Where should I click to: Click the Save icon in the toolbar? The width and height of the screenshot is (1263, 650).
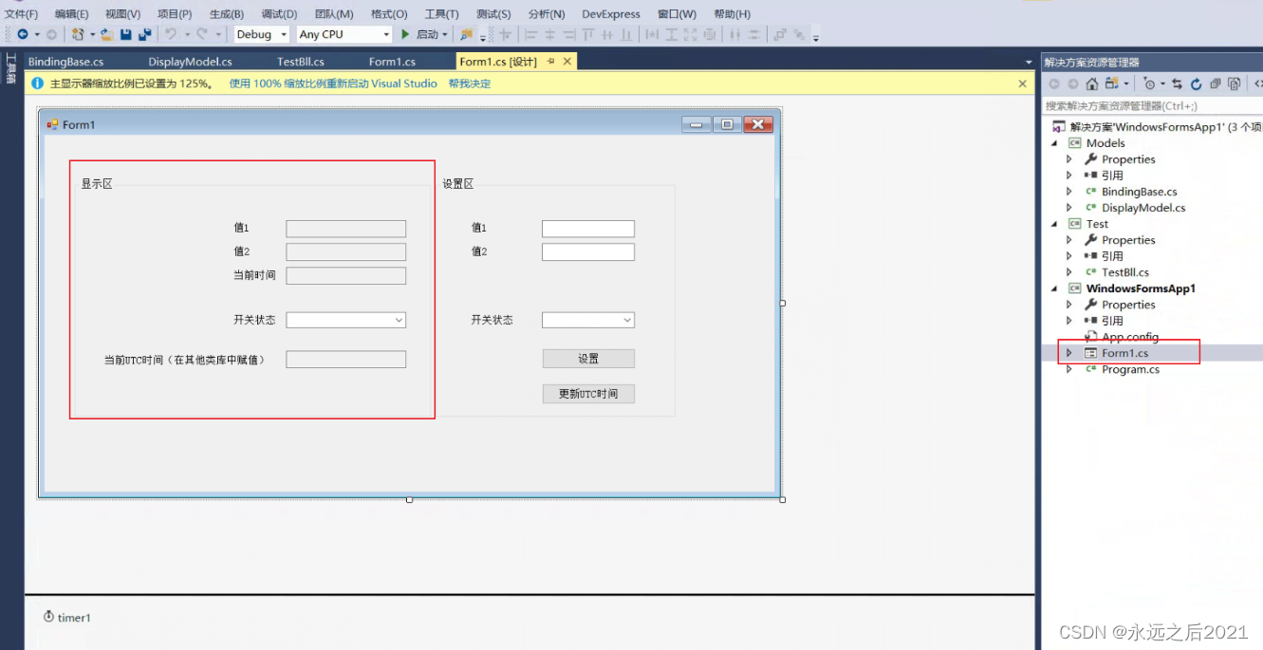point(126,34)
